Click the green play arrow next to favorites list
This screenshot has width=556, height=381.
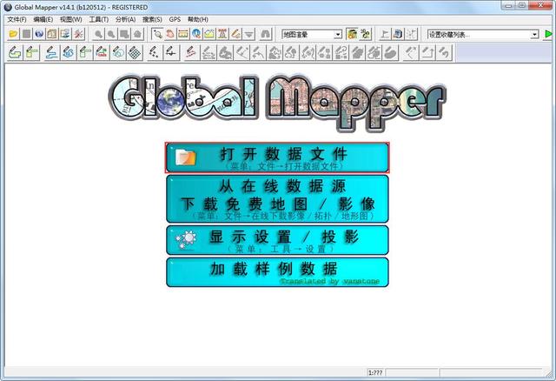[548, 34]
